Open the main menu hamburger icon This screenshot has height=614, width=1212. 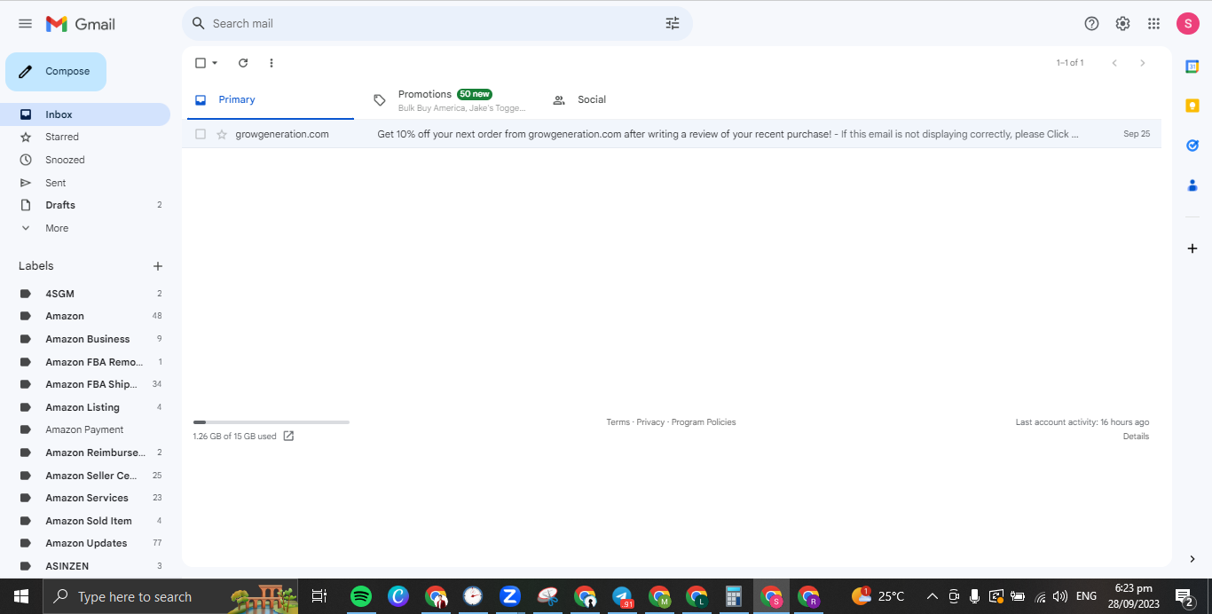pyautogui.click(x=25, y=24)
